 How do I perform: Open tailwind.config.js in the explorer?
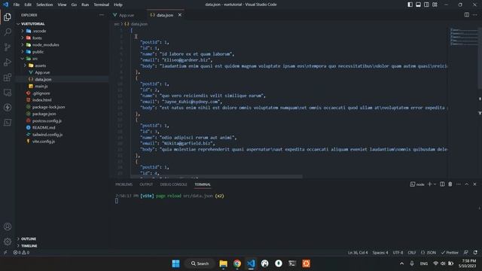tap(47, 135)
